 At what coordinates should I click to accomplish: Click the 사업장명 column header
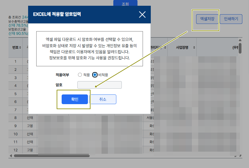coord(182,48)
